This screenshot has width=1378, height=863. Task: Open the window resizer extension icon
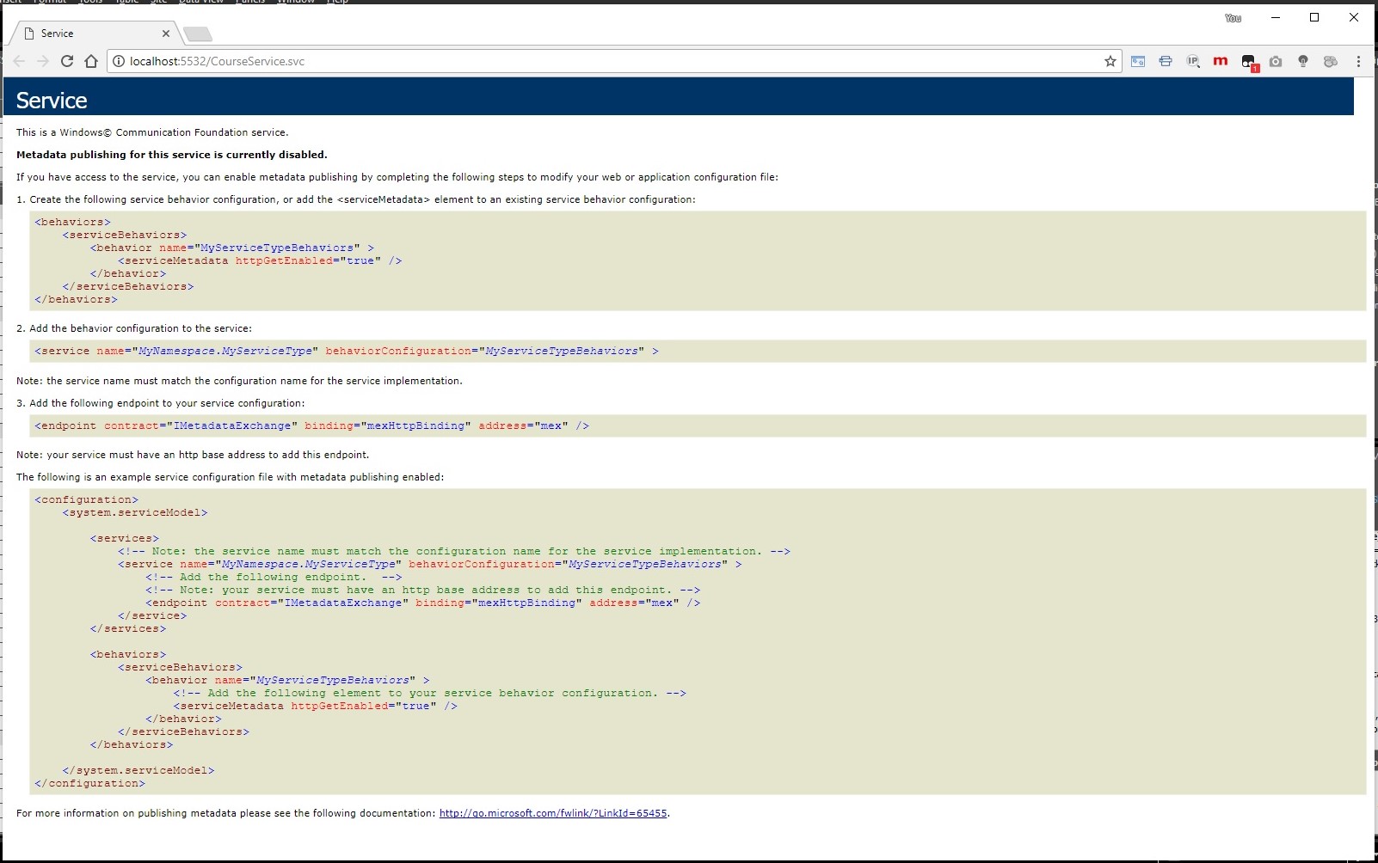click(1138, 61)
